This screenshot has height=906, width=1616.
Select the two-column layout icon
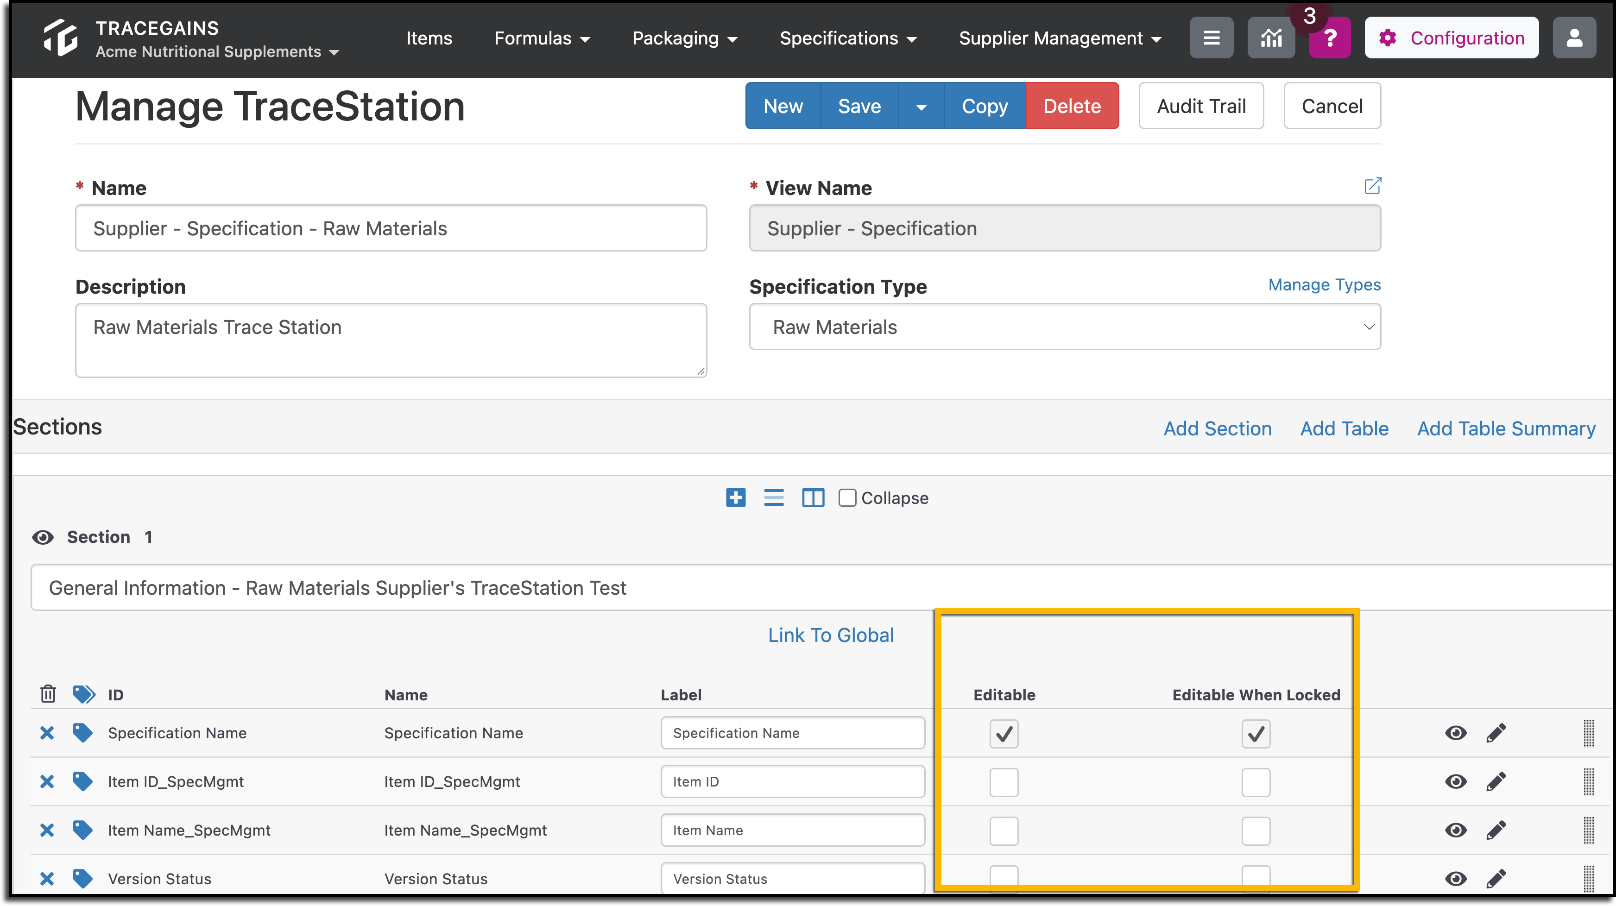click(x=813, y=497)
